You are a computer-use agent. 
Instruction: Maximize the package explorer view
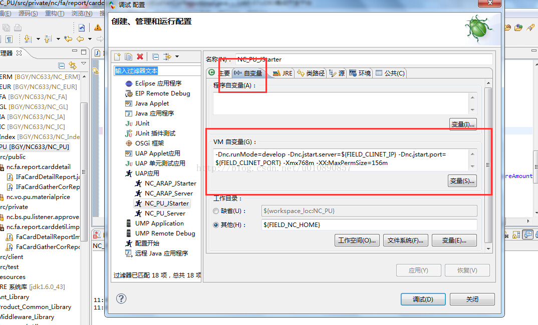coord(83,52)
